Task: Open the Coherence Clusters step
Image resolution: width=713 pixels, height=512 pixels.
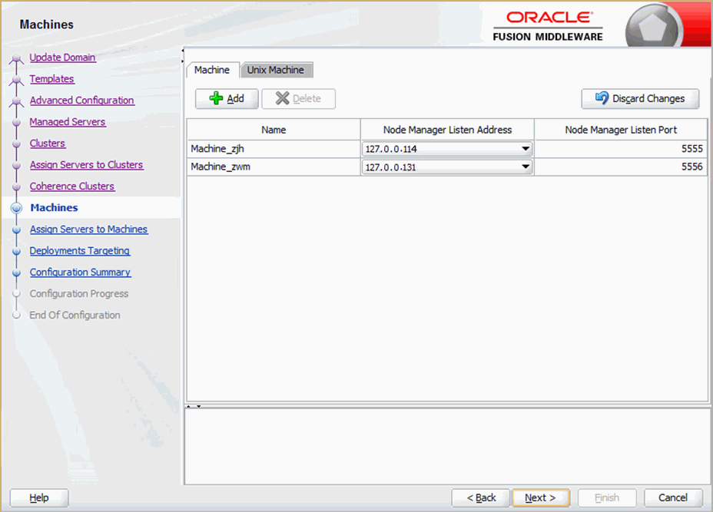Action: (71, 187)
